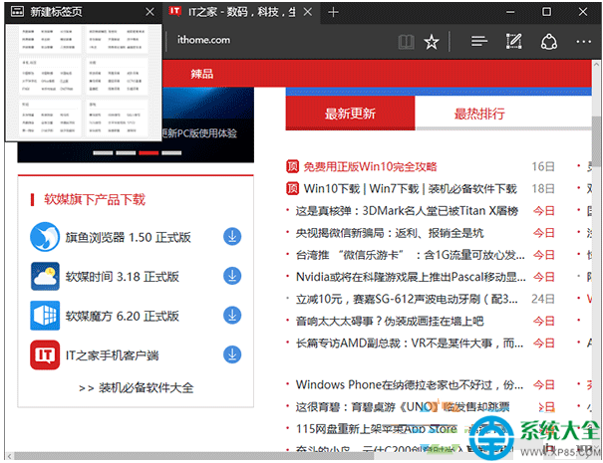The height and width of the screenshot is (463, 603).
Task: Open Win10下载 | Win7下载 pinned article
Action: [x=410, y=188]
